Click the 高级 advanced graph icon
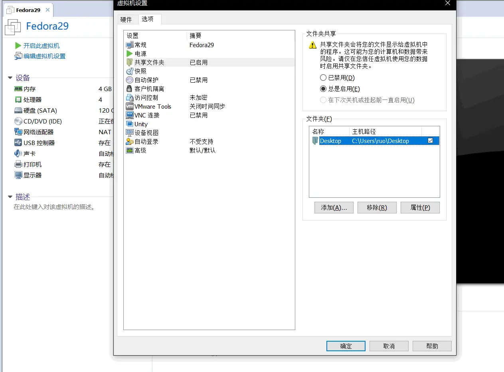 pos(129,150)
